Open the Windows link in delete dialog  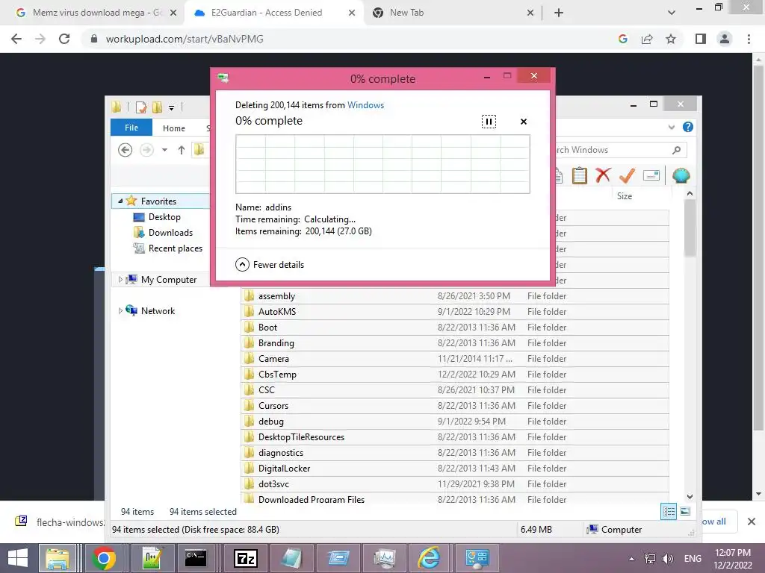365,104
